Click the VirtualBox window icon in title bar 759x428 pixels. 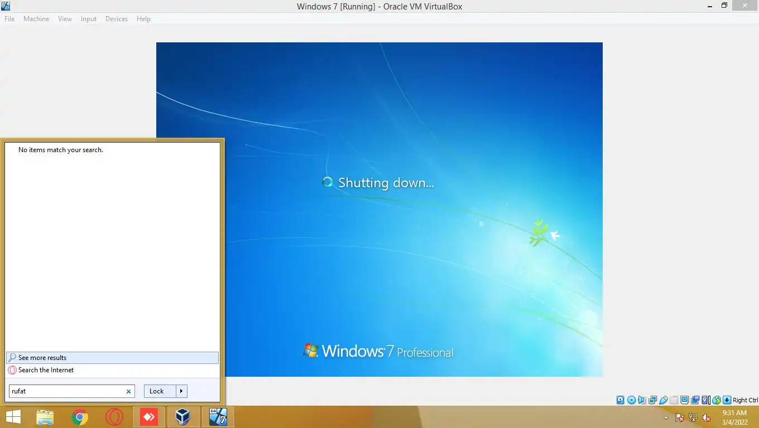(6, 6)
